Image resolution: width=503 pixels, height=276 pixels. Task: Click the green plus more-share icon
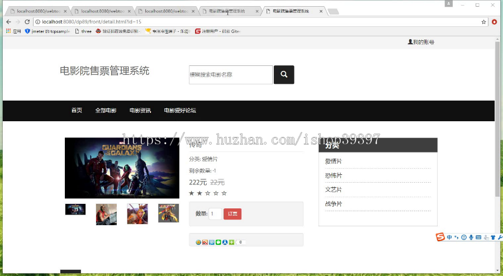(231, 242)
